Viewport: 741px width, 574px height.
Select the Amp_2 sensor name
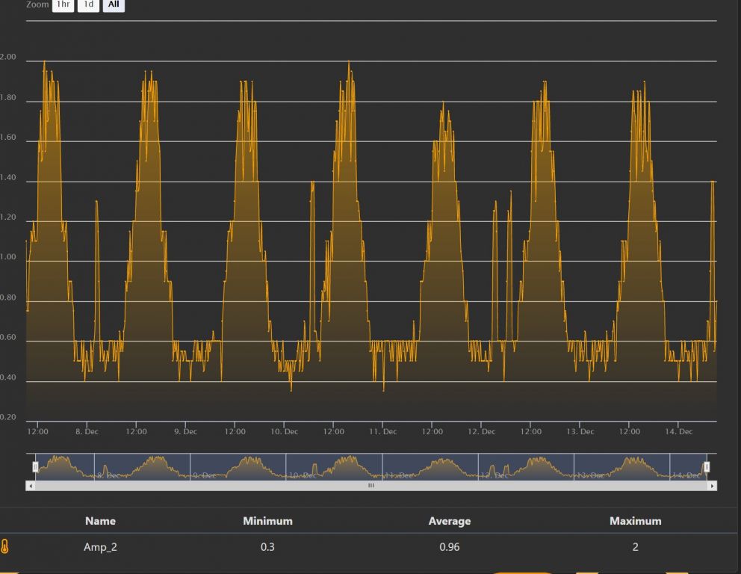100,547
